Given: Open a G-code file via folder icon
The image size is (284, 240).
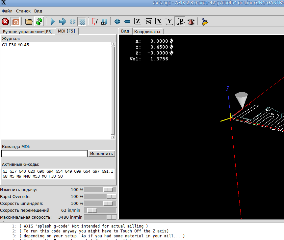Looking at the screenshot, I should pyautogui.click(x=29, y=22).
